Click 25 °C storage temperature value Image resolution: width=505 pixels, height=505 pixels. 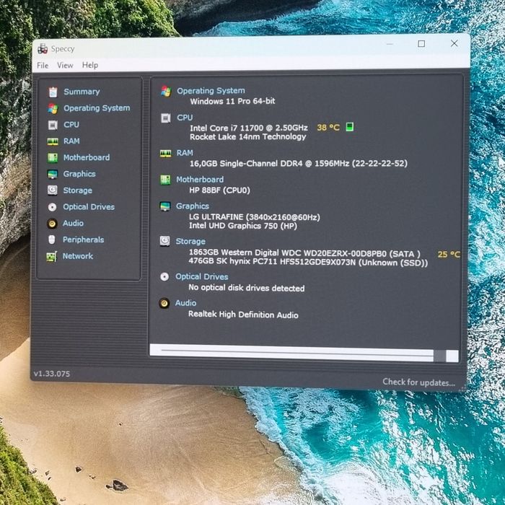[x=449, y=255]
